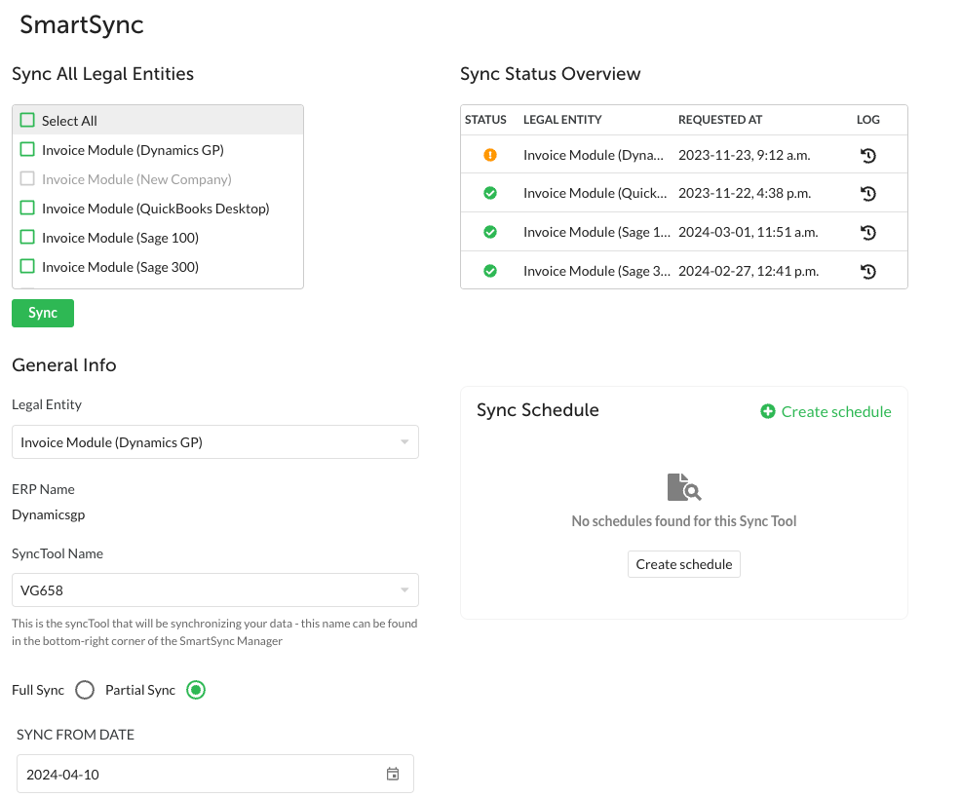Open log history for Invoice Module (Dyna... row

[x=867, y=156]
